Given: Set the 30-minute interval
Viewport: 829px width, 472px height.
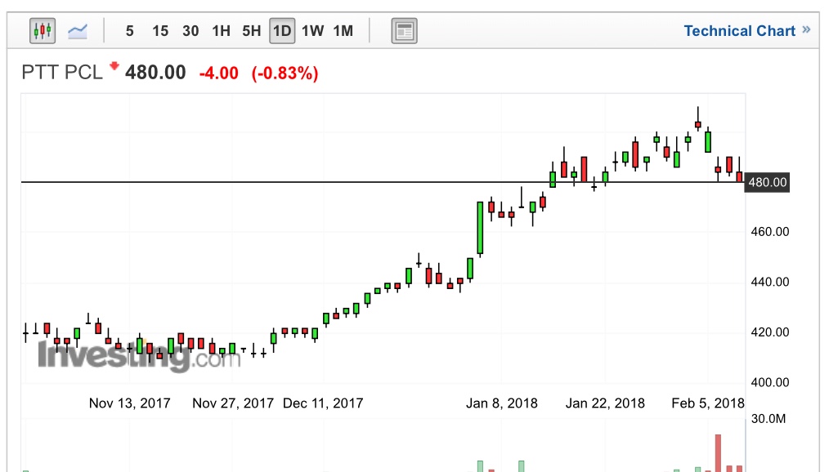Looking at the screenshot, I should (190, 31).
